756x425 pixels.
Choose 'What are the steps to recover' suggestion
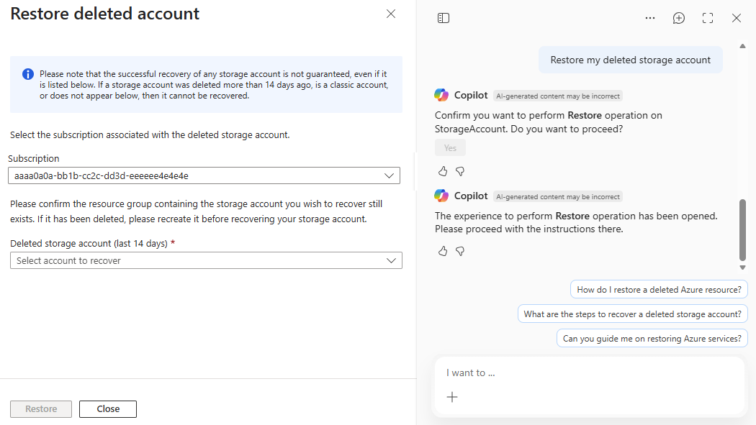coord(632,314)
